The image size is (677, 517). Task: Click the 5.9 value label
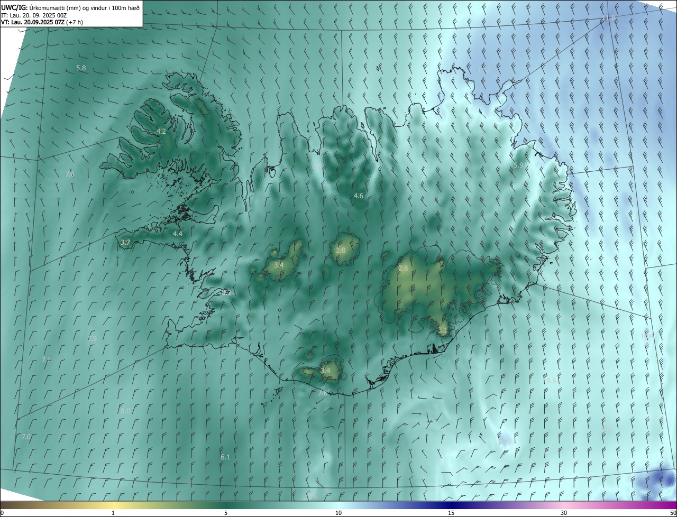click(518, 165)
